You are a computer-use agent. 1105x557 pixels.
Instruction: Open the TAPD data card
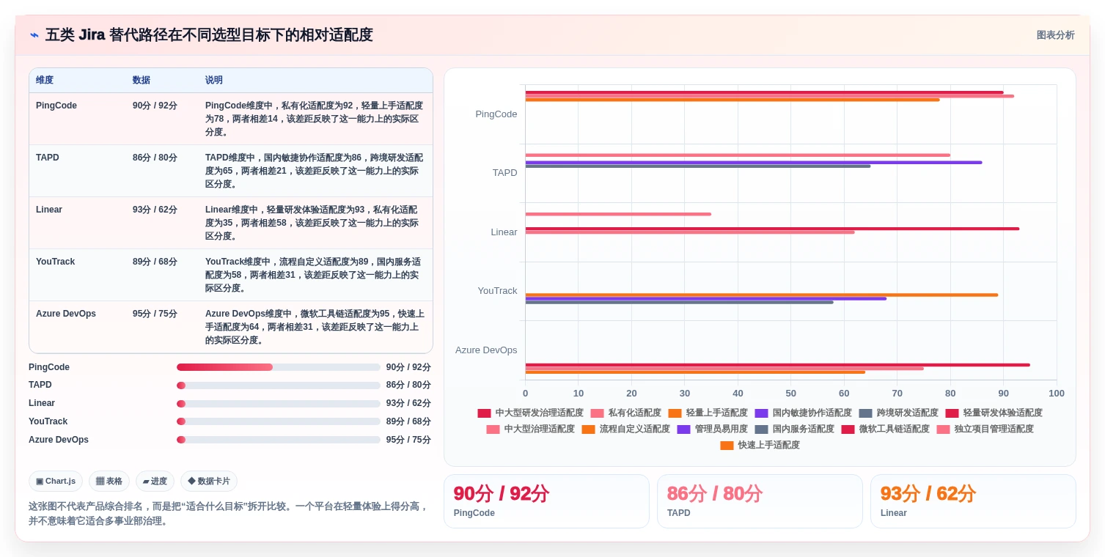click(760, 501)
